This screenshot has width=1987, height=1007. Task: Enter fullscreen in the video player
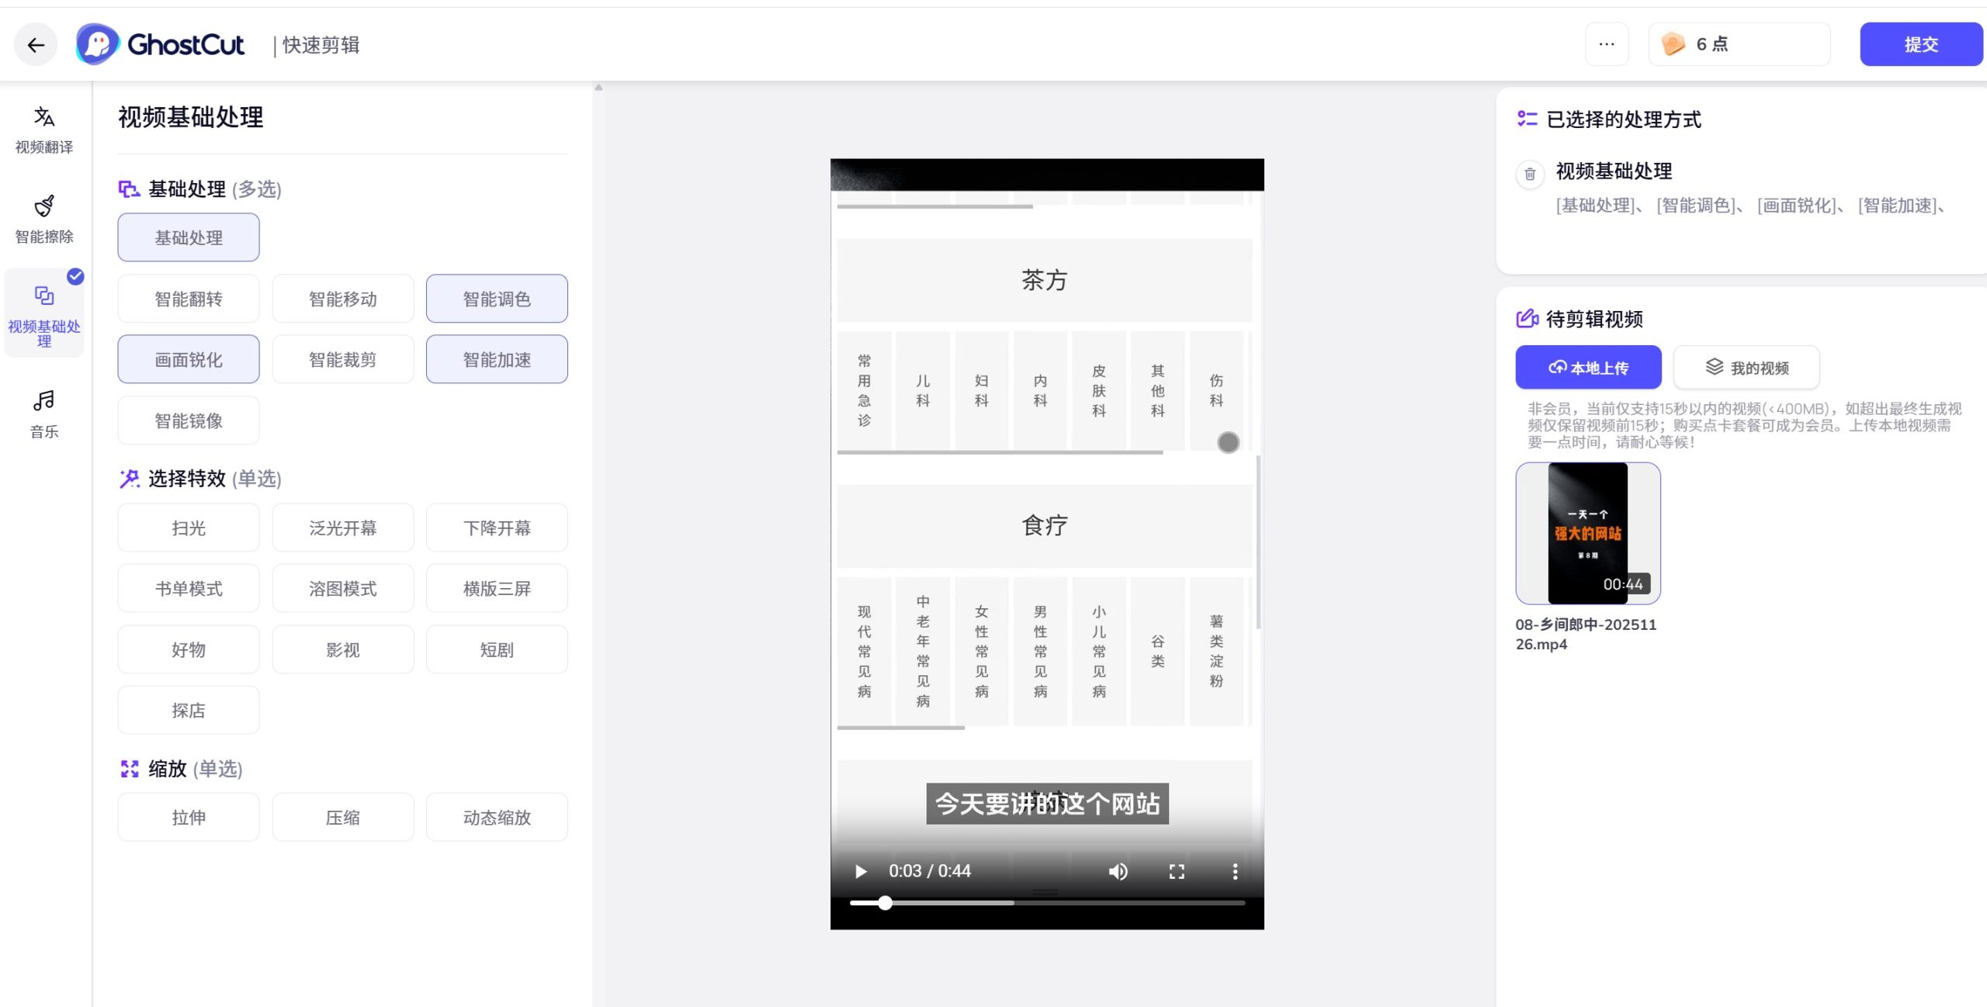[x=1176, y=870]
